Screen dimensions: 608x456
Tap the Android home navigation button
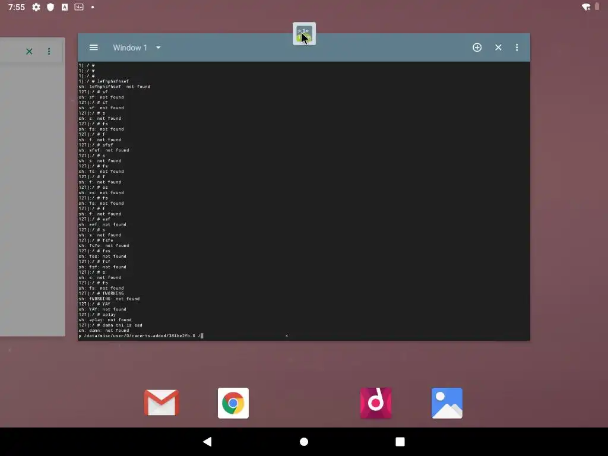point(304,442)
